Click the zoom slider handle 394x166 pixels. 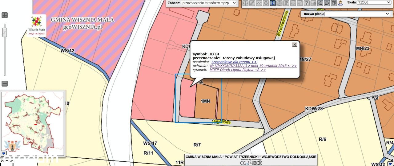click(4, 32)
